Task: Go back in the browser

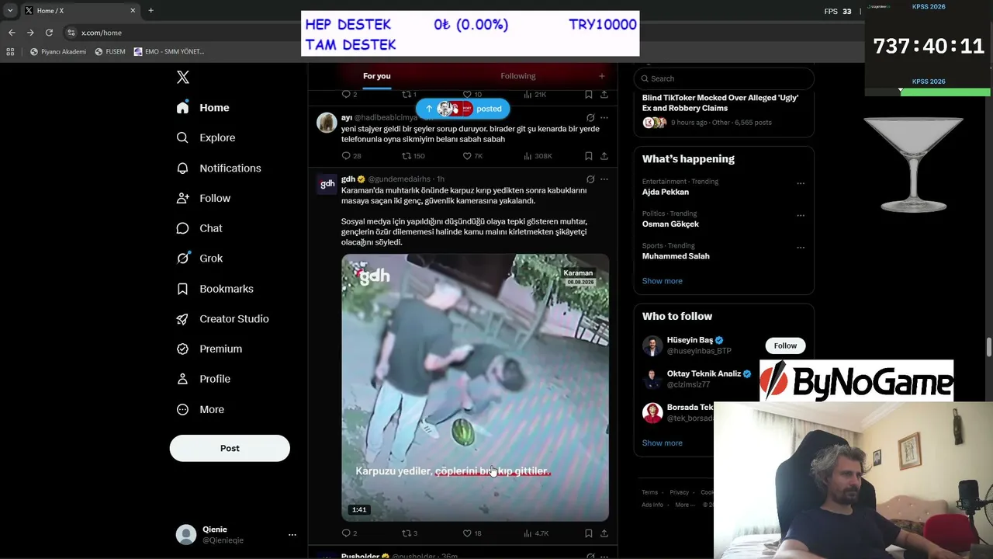Action: click(x=12, y=33)
